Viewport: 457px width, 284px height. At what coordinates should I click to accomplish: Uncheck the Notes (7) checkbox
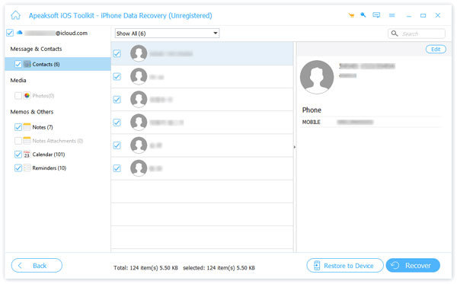pos(18,127)
